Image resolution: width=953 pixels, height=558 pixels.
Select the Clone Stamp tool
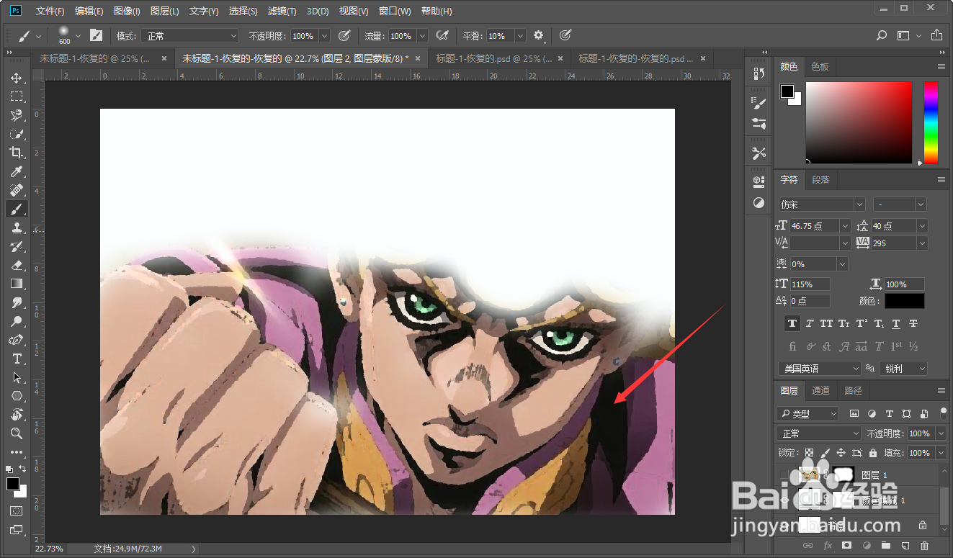pyautogui.click(x=16, y=228)
